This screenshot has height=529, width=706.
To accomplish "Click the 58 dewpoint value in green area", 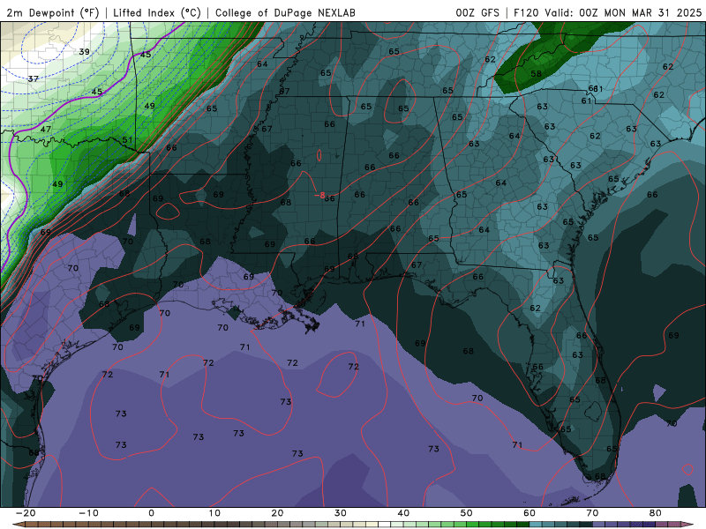I will 536,74.
